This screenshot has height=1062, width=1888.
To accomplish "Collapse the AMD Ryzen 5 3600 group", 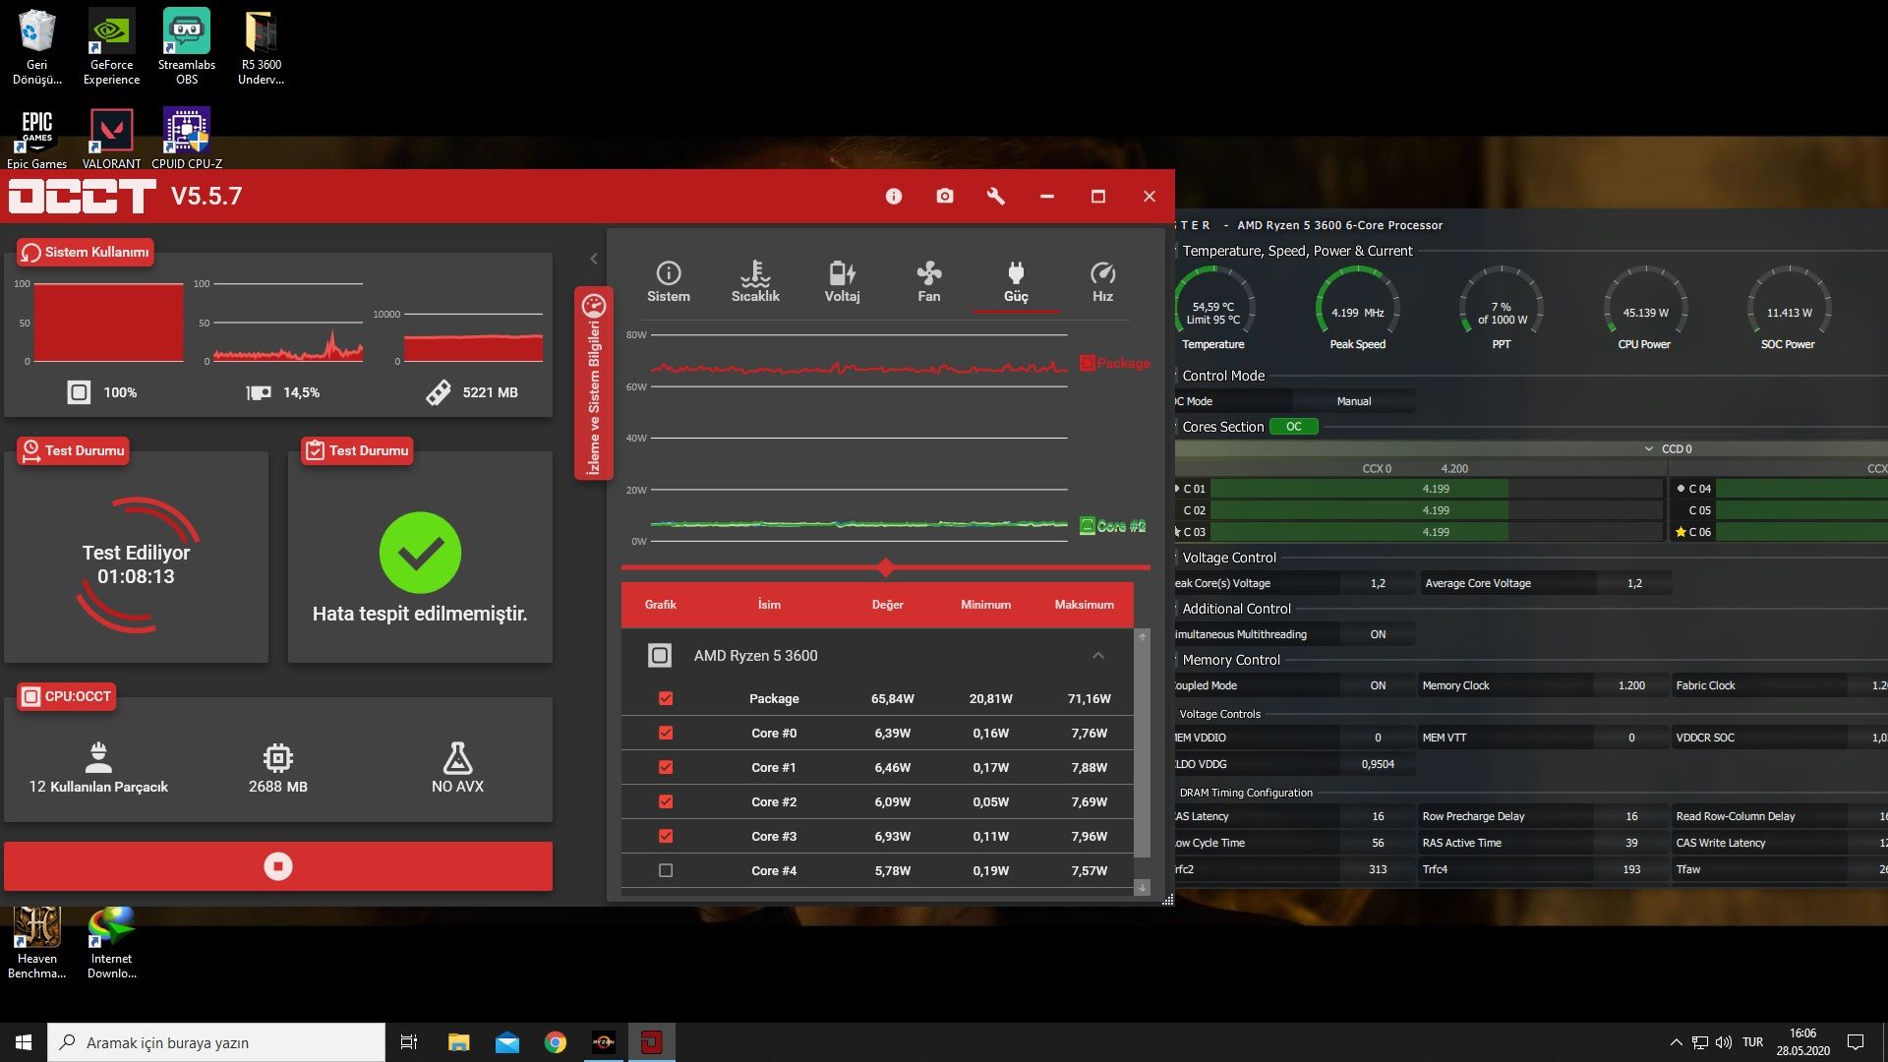I will pos(1097,656).
